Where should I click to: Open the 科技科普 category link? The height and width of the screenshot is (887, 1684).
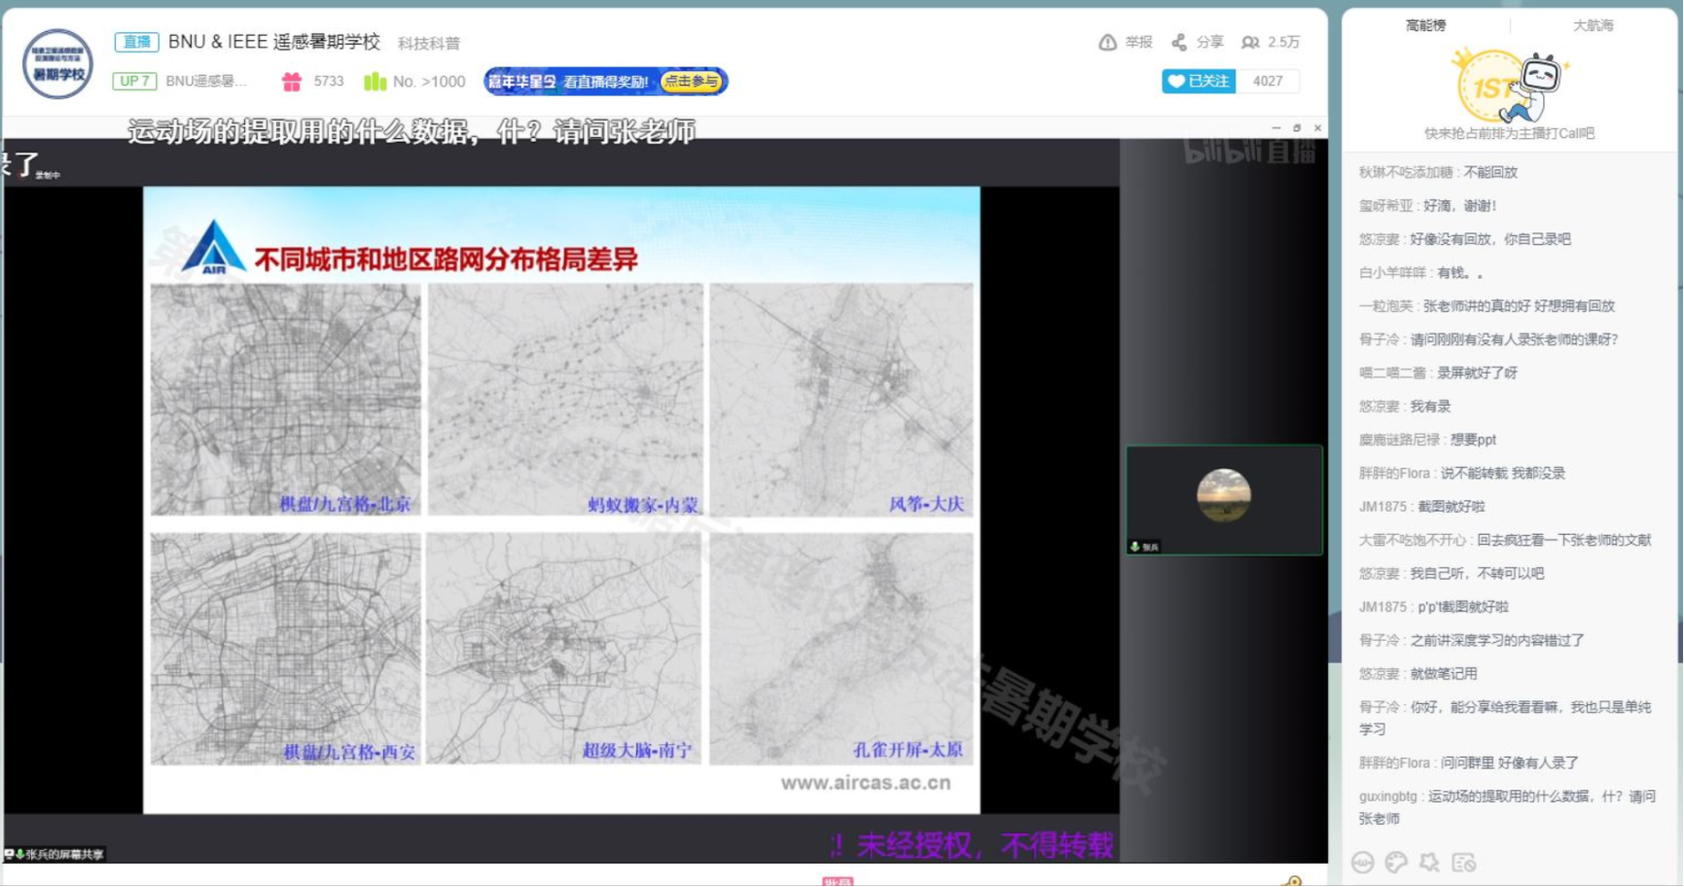click(x=429, y=44)
